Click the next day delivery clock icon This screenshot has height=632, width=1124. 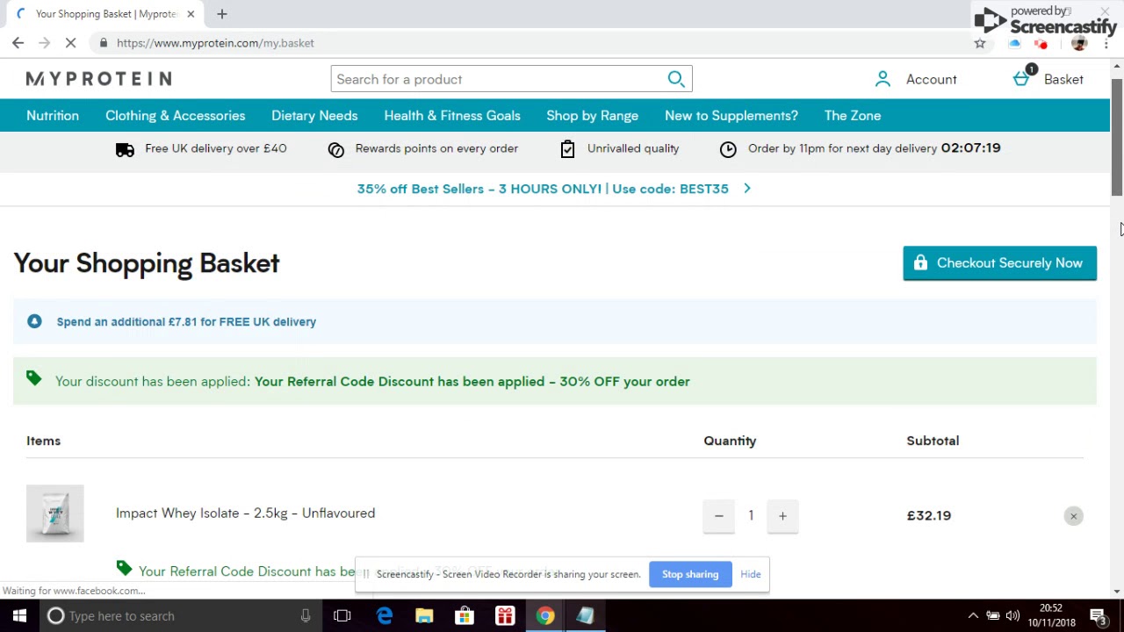coord(728,149)
